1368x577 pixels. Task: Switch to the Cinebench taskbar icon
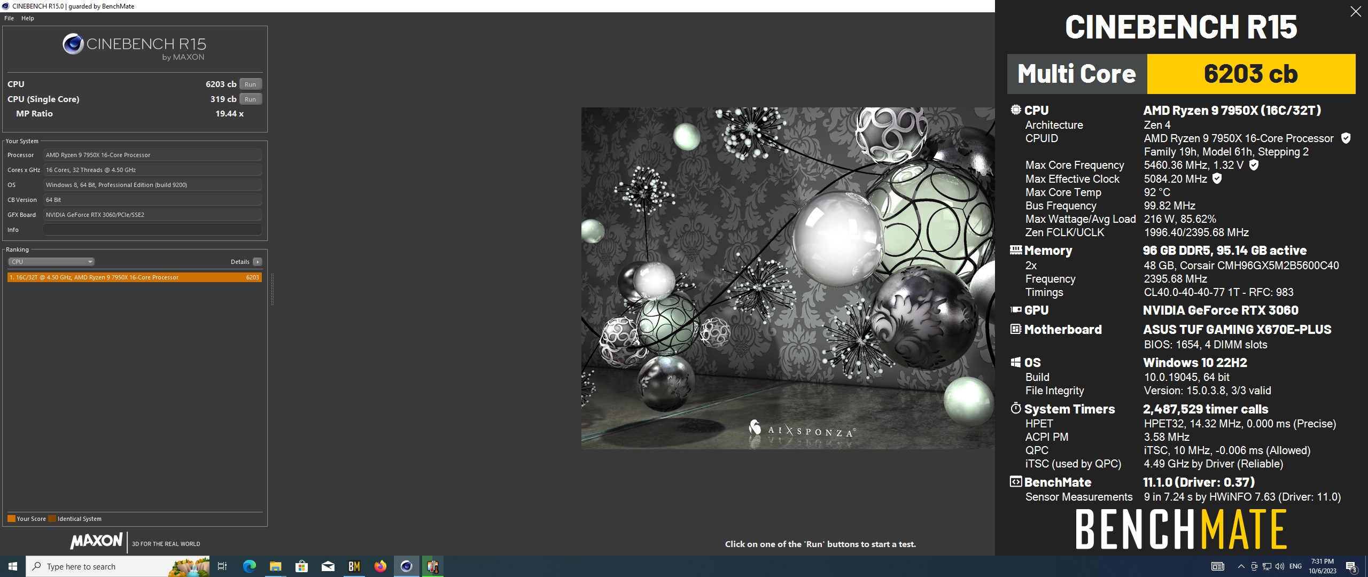pos(407,566)
